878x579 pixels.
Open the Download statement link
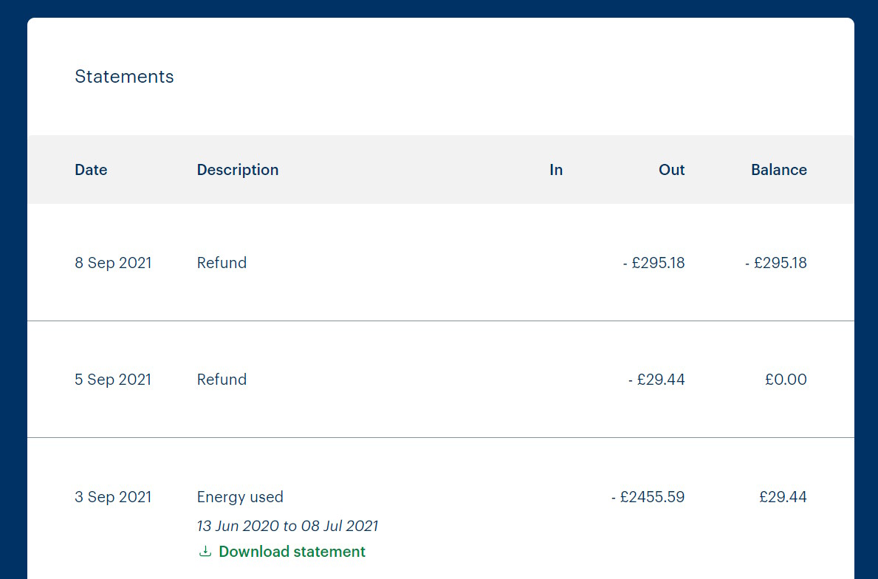pos(281,552)
